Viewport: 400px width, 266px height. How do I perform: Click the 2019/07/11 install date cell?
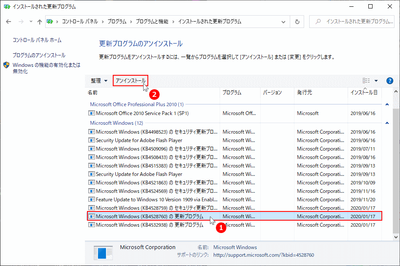point(363,149)
